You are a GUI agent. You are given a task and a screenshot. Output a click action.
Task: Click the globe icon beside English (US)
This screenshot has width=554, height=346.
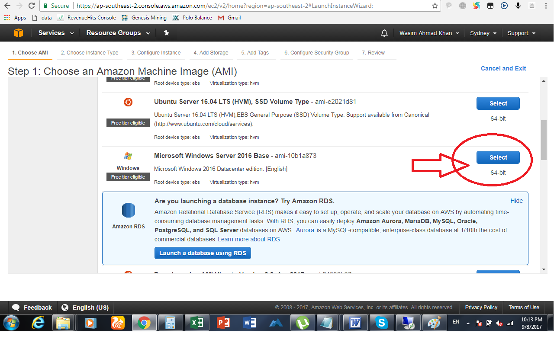[65, 308]
